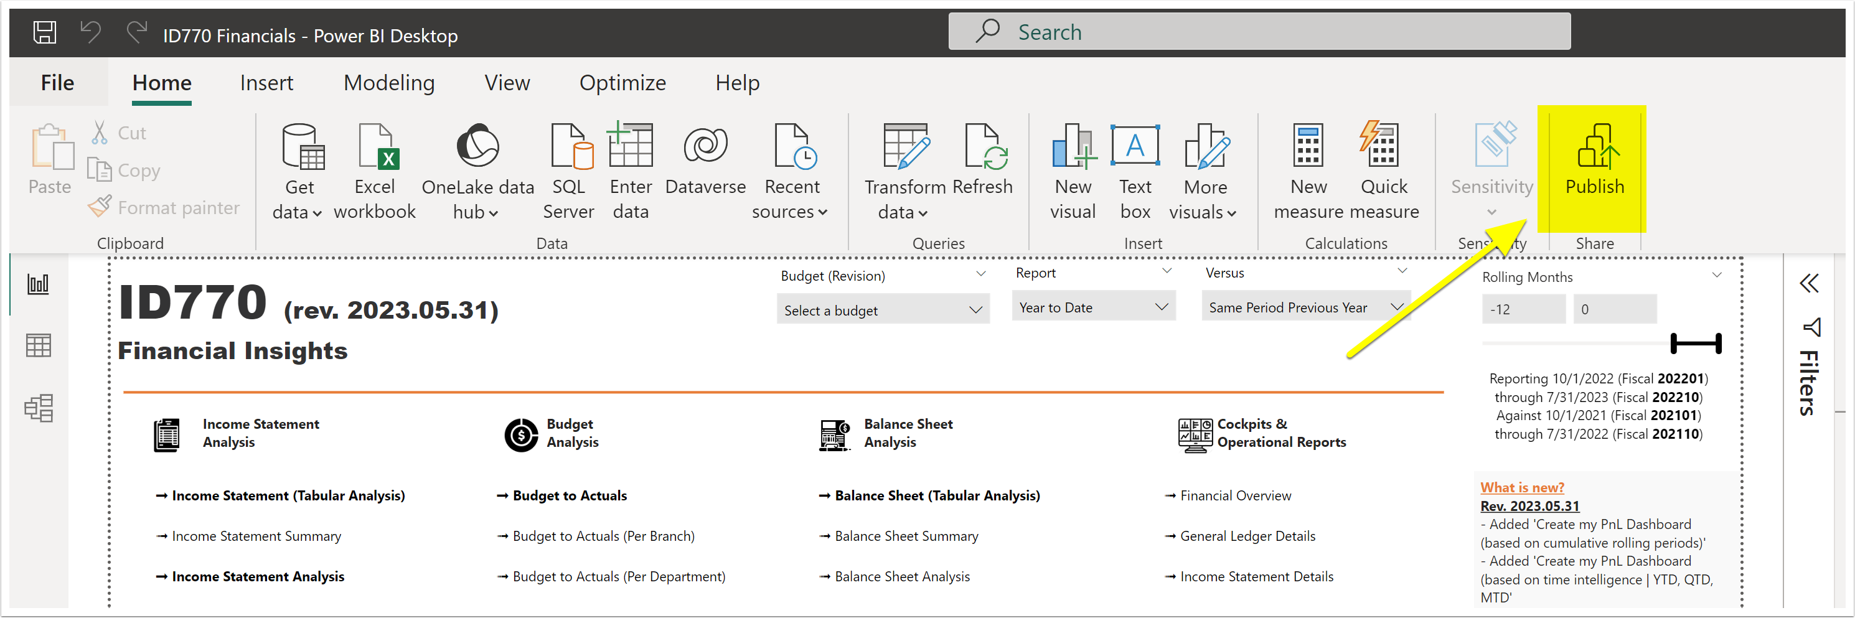This screenshot has width=1855, height=618.
Task: Activate the Format painter tool
Action: click(164, 207)
